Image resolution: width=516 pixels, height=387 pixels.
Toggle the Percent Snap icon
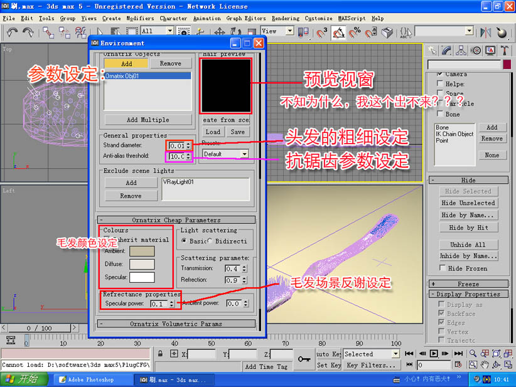pyautogui.click(x=355, y=32)
